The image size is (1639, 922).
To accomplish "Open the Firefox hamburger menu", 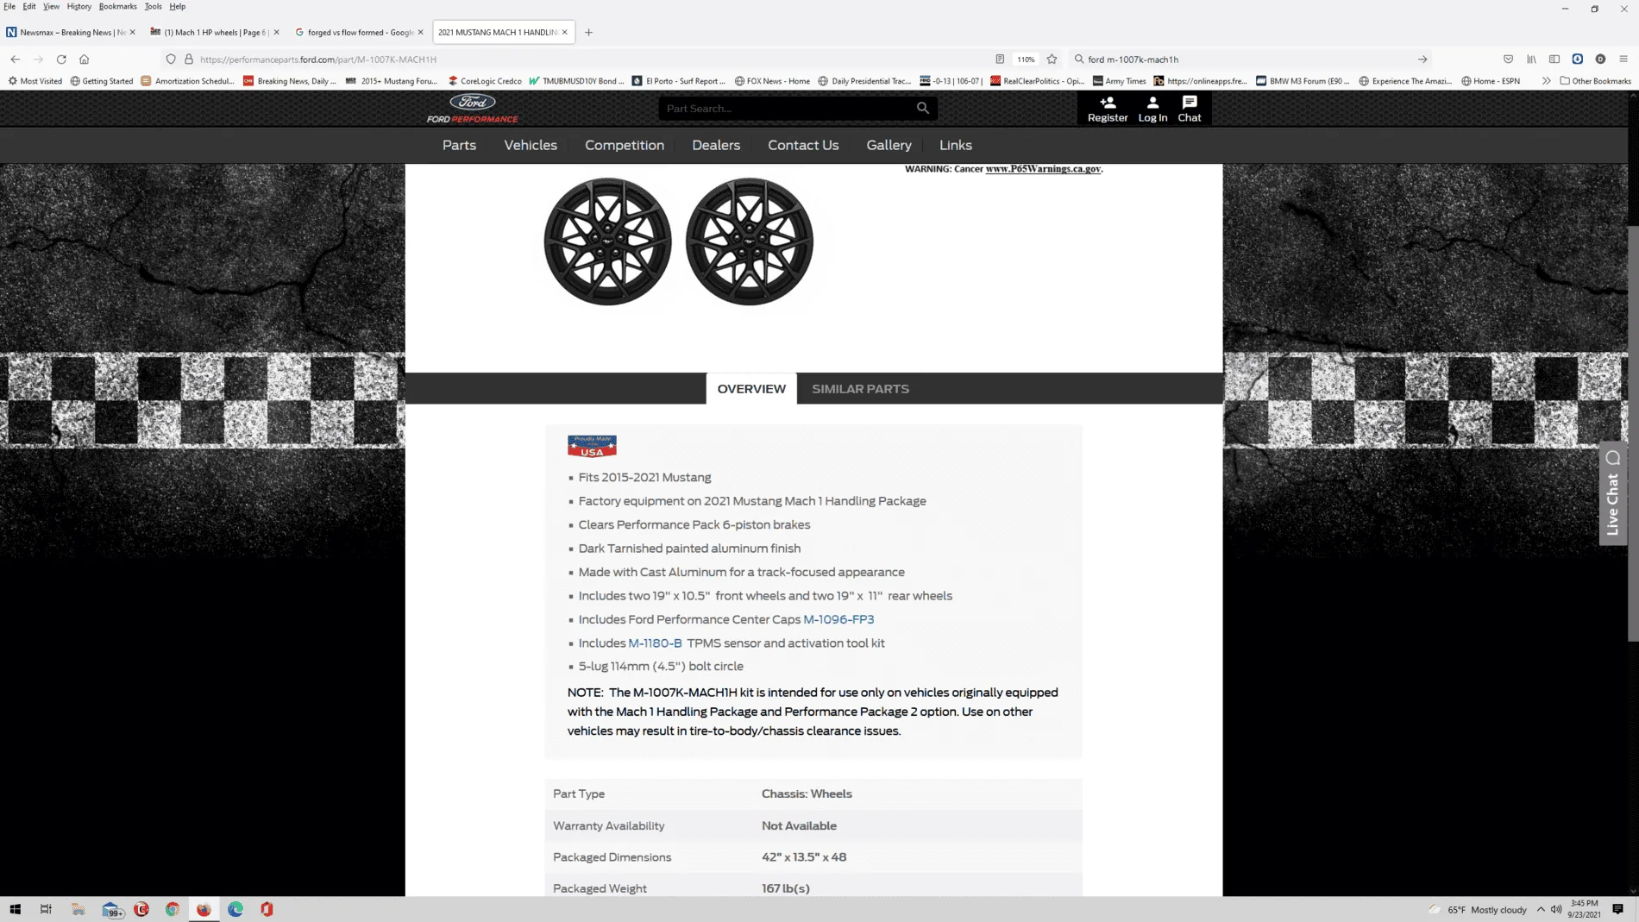I will 1623,60.
